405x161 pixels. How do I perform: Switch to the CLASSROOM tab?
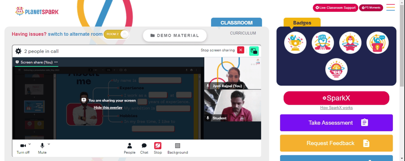point(237,23)
